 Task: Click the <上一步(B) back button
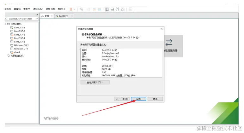click(122, 99)
